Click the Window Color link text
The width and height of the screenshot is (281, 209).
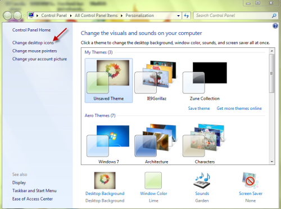pos(153,193)
